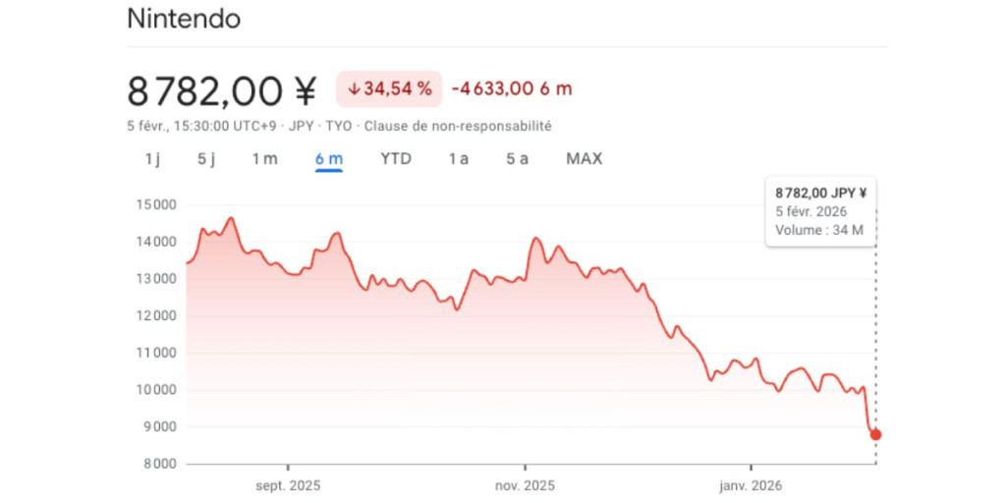Click the Nintendo title heading
This screenshot has height=503, width=1006.
point(184,19)
